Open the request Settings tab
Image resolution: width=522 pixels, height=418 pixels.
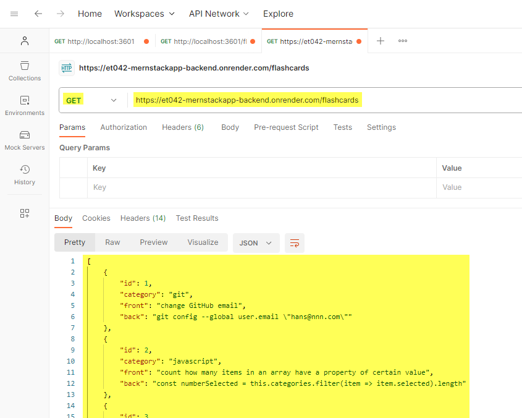[x=382, y=127]
